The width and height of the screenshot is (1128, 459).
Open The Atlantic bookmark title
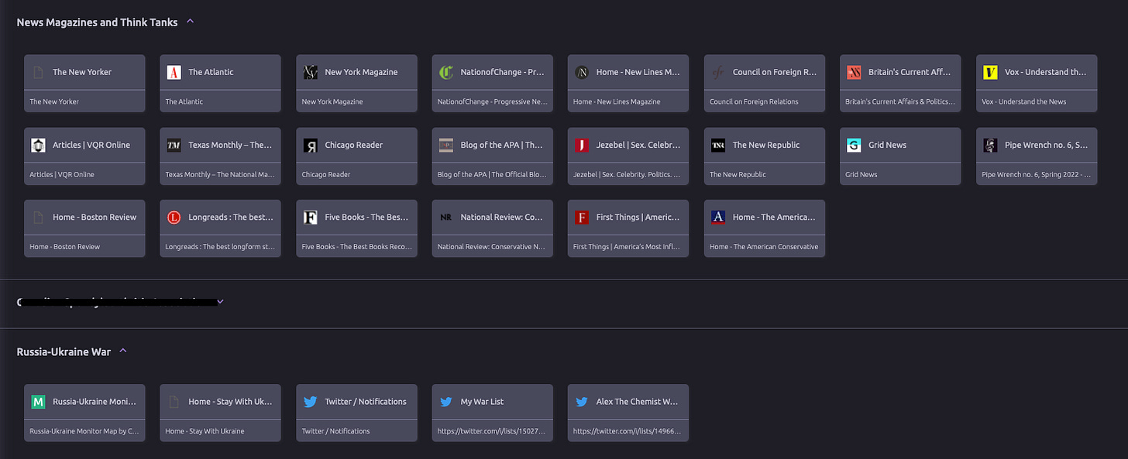[x=211, y=72]
